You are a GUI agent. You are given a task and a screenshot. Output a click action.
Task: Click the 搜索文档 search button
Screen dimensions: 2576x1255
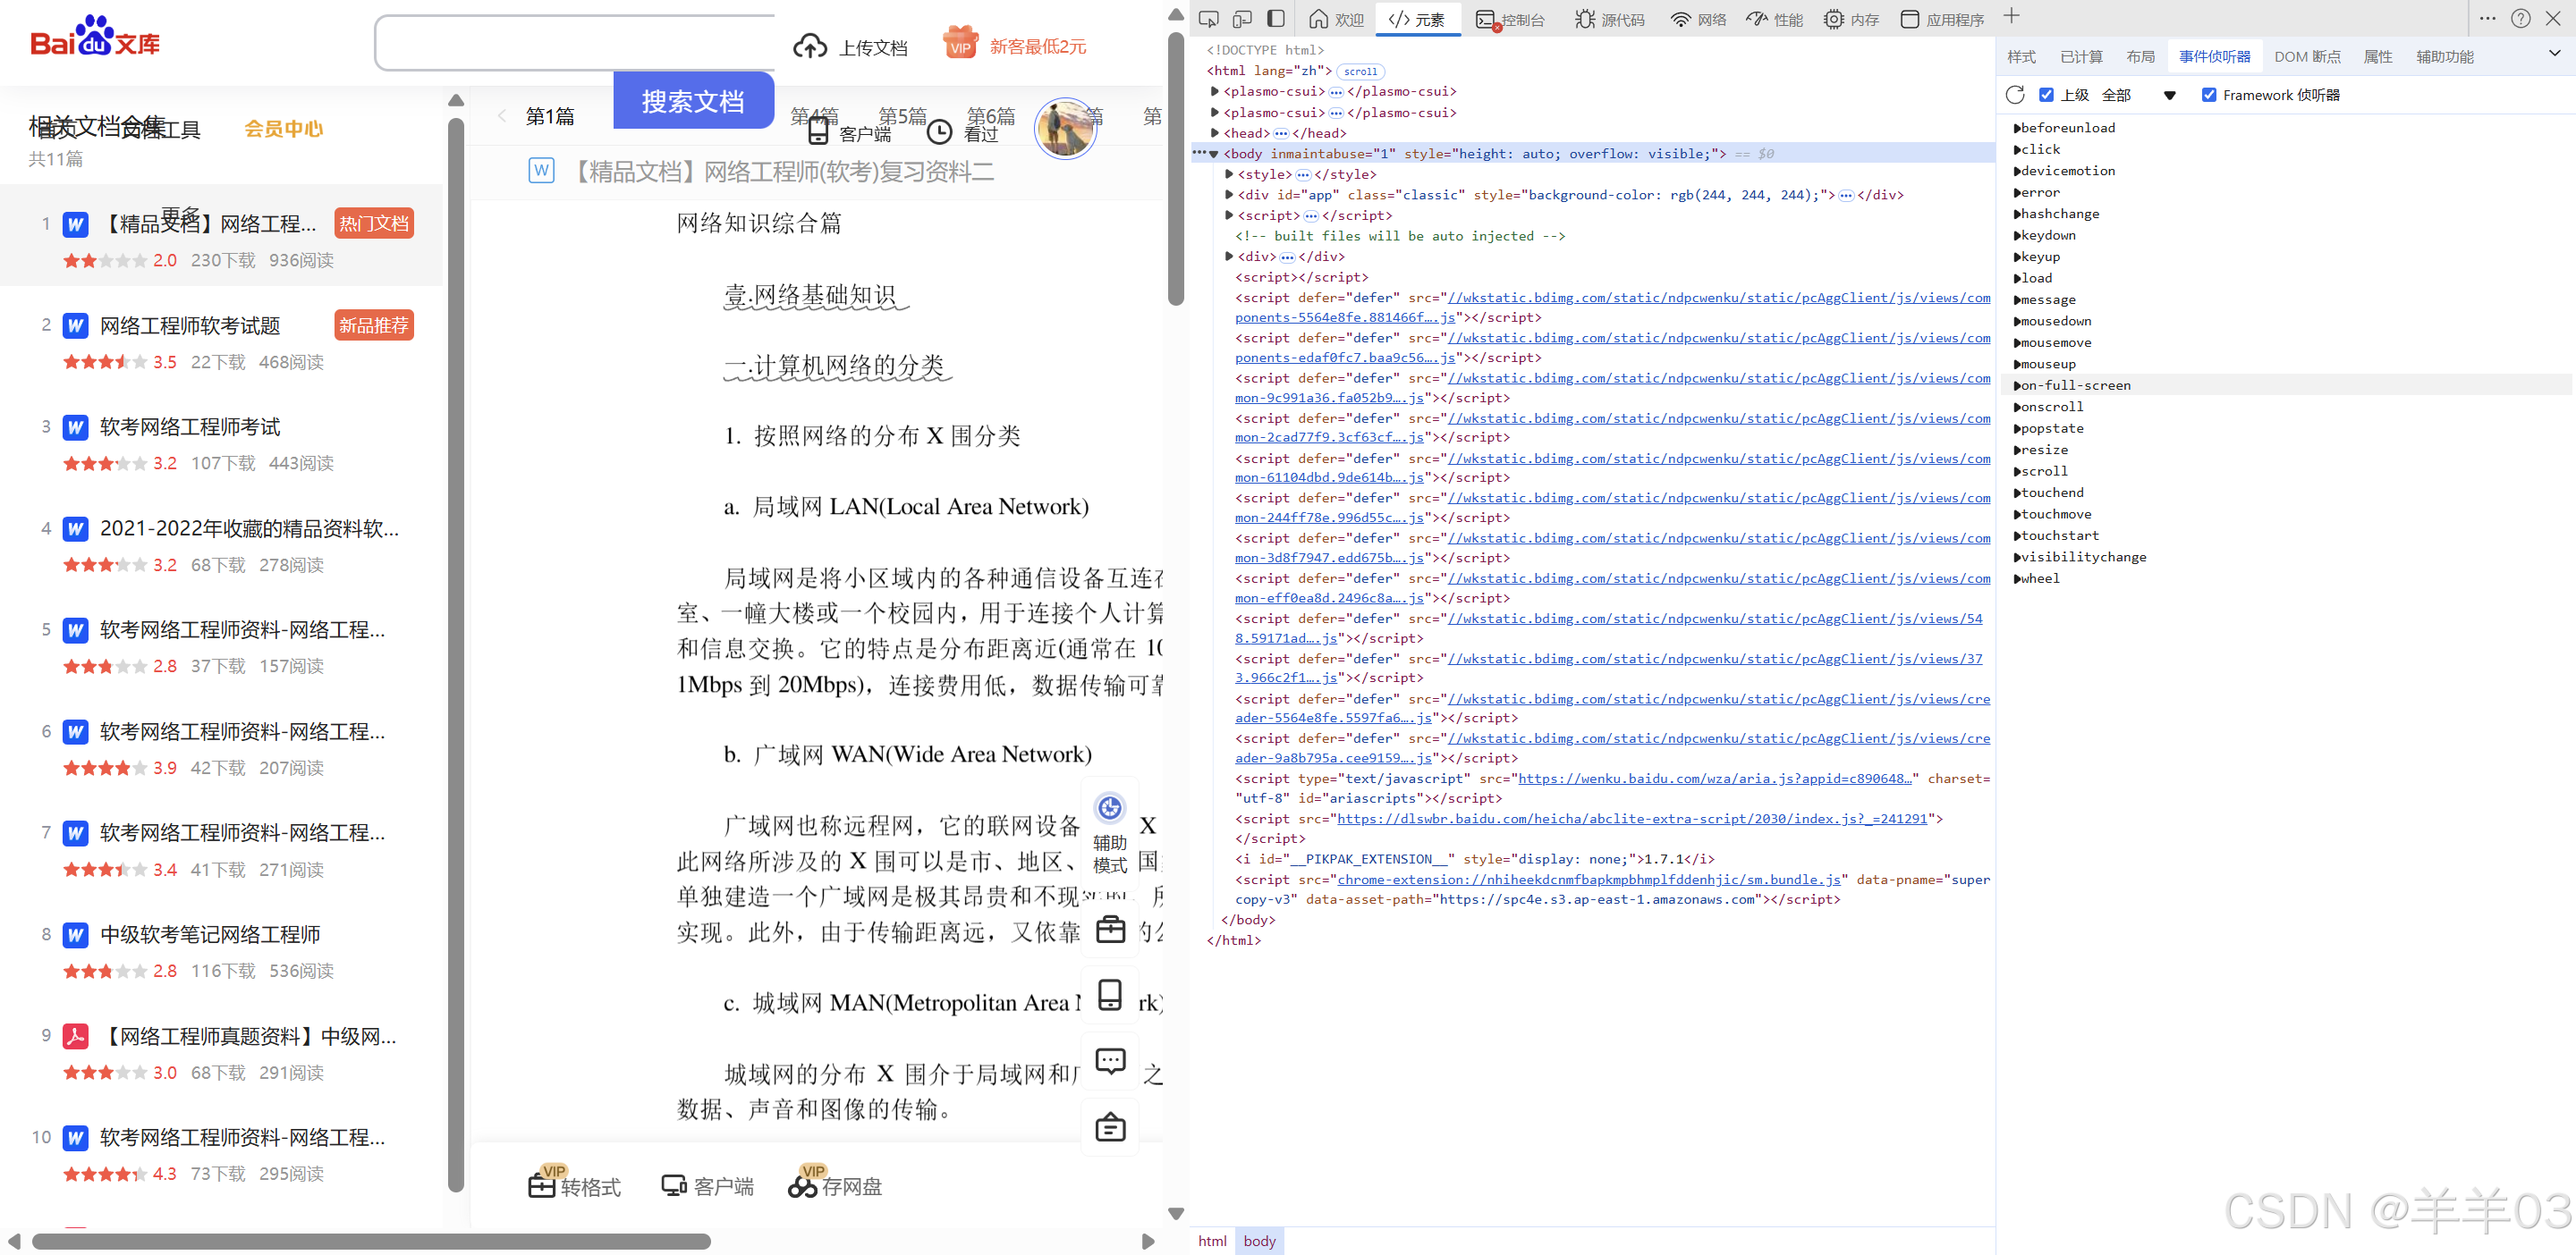point(692,101)
